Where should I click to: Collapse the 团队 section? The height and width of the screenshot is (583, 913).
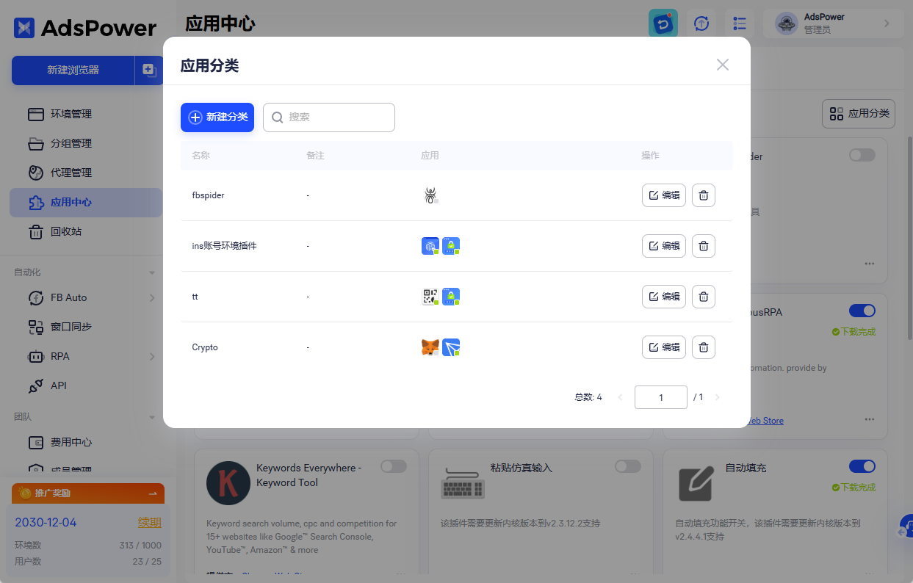[x=152, y=416]
